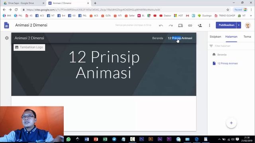Undo the last change
Screen dimensions: 255x143
click(x=161, y=25)
